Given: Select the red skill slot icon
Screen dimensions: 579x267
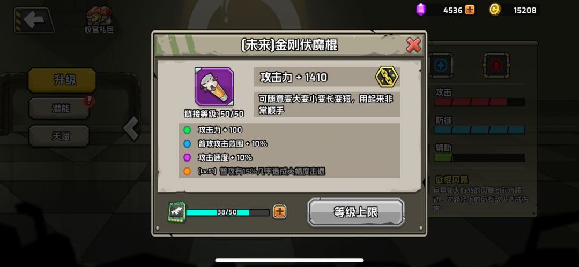Looking at the screenshot, I should 496,66.
